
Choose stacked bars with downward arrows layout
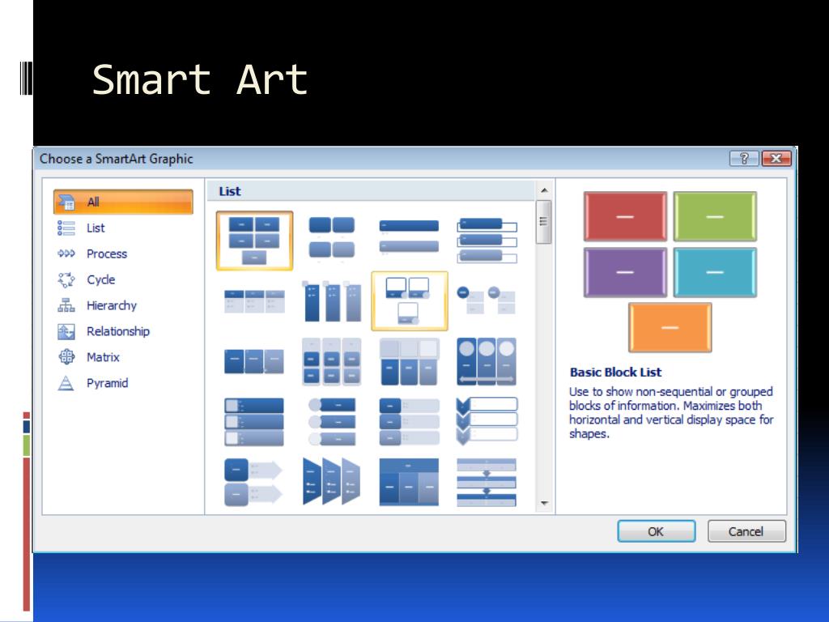tap(487, 482)
